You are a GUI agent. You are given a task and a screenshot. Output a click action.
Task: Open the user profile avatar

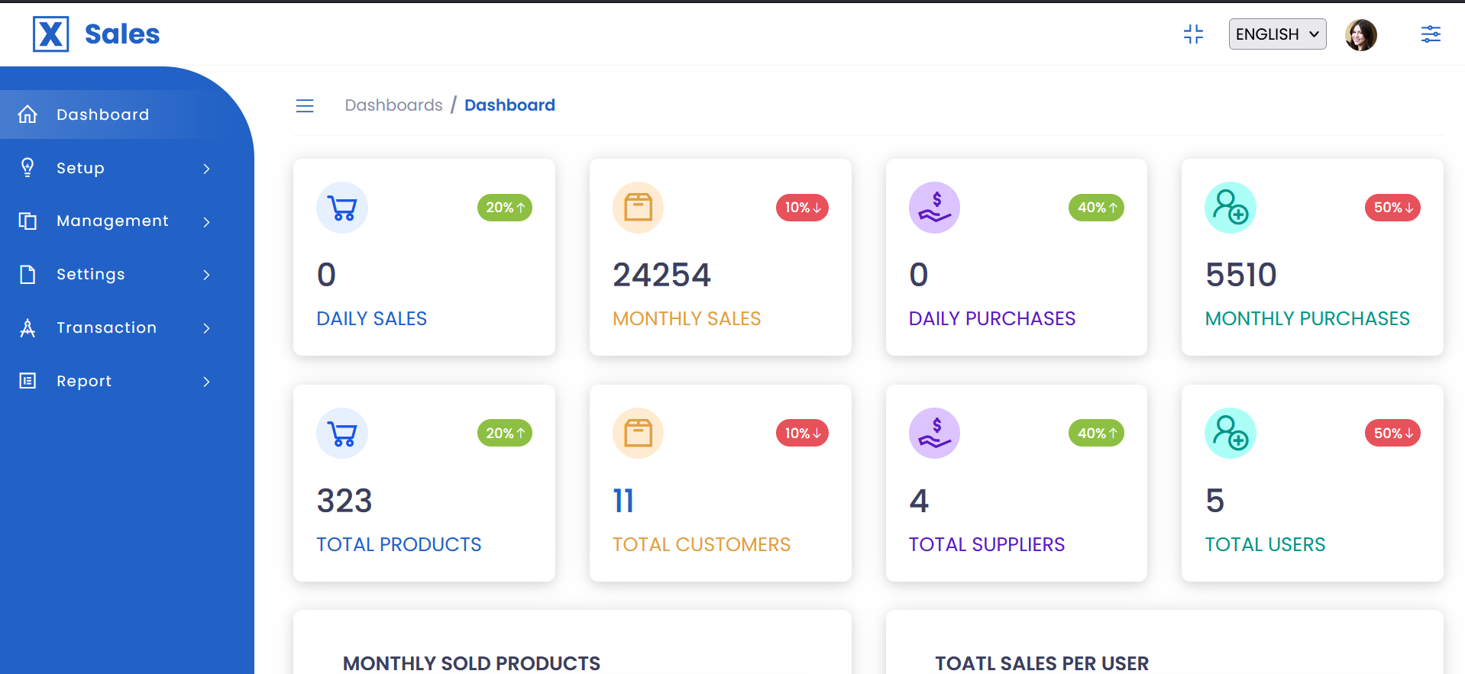click(1360, 34)
